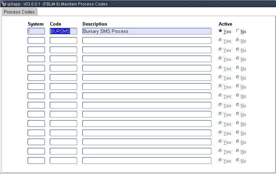276x174 pixels.
Task: Click the second row Description field
Action: pyautogui.click(x=146, y=40)
